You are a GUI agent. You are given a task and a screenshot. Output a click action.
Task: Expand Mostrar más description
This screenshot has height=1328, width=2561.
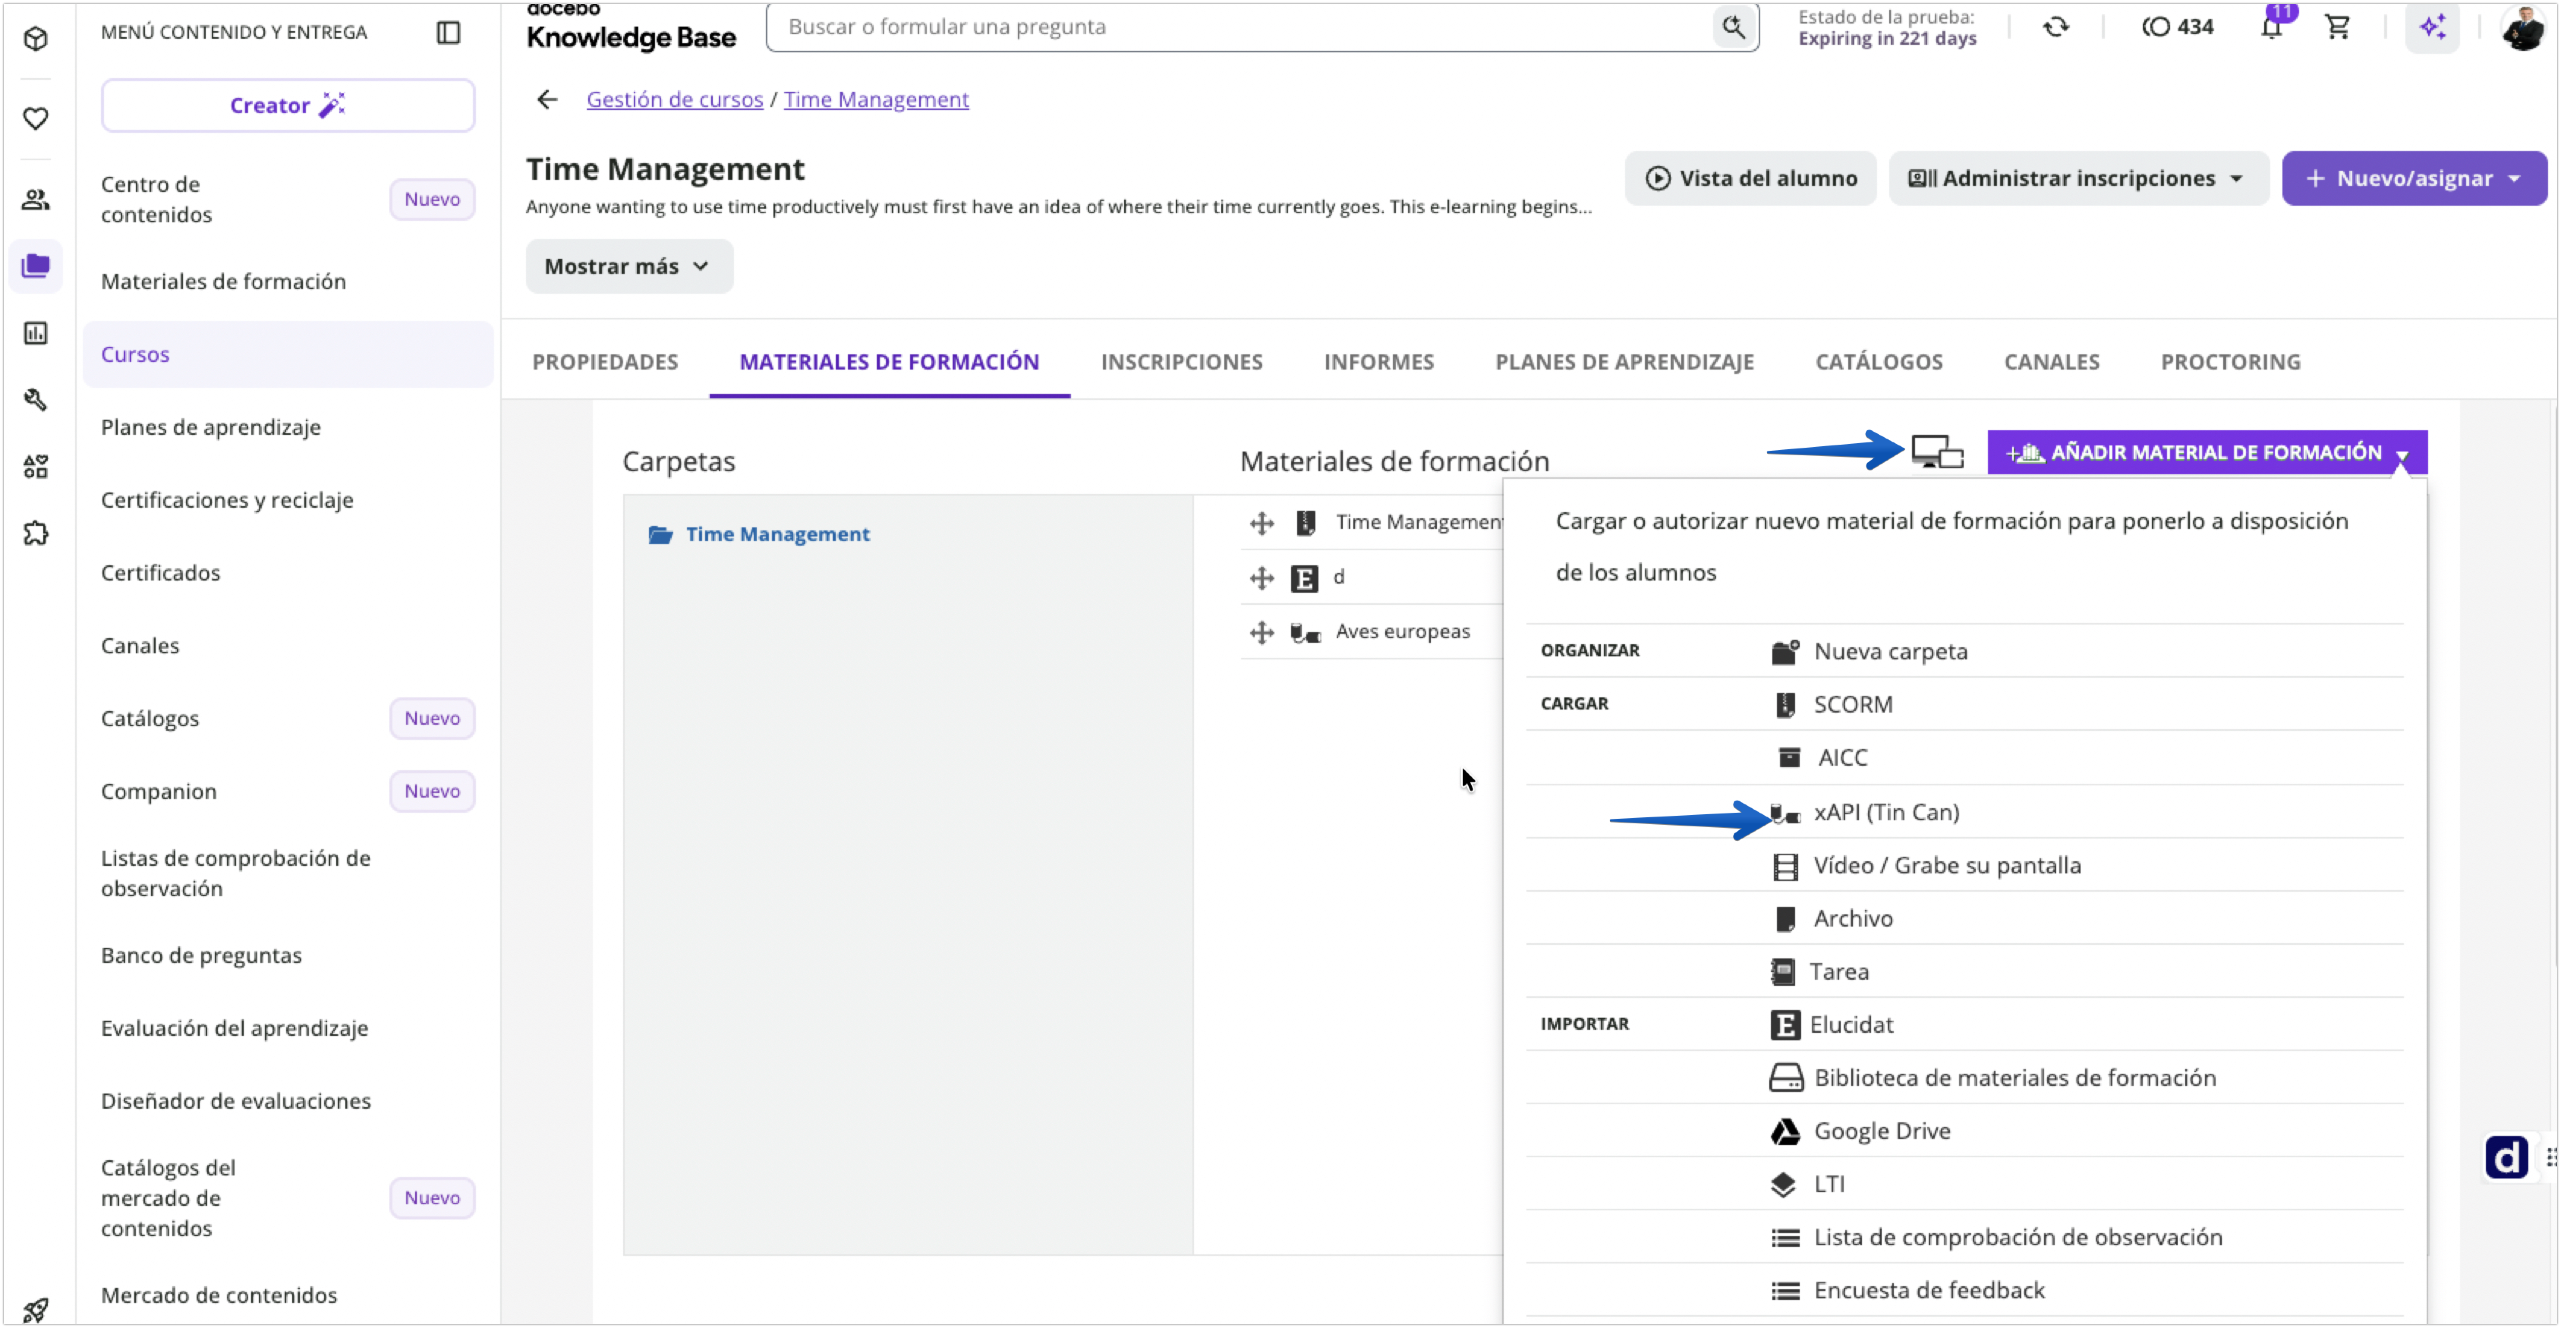pyautogui.click(x=629, y=266)
